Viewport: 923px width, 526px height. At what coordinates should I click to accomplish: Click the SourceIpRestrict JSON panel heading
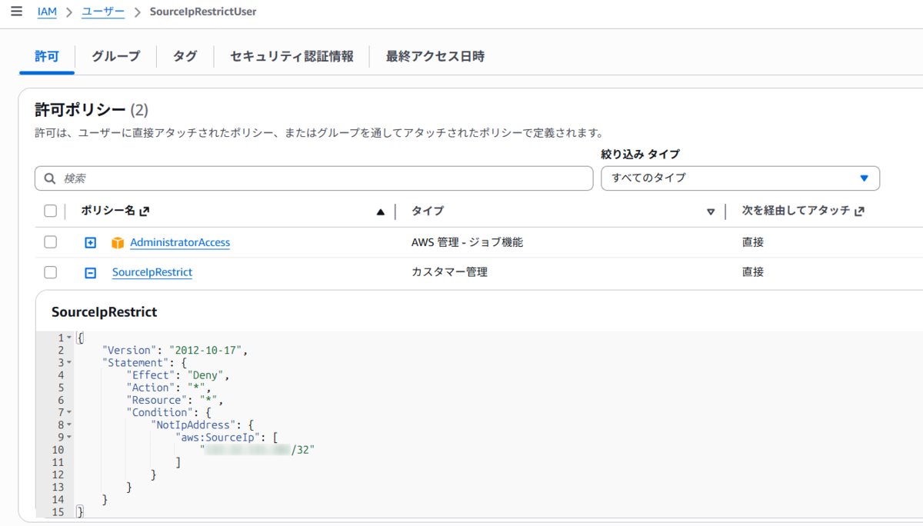[104, 312]
